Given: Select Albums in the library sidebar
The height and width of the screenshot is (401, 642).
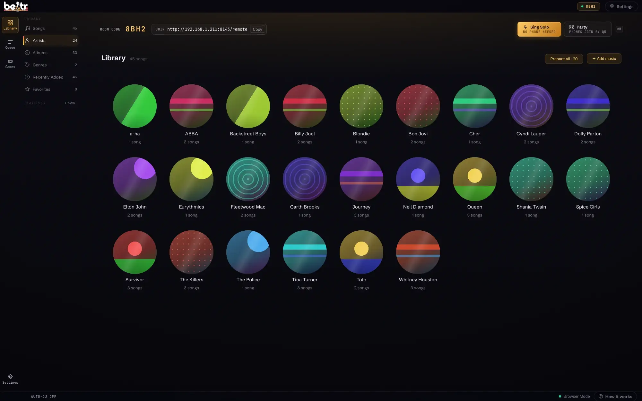Looking at the screenshot, I should (51, 53).
